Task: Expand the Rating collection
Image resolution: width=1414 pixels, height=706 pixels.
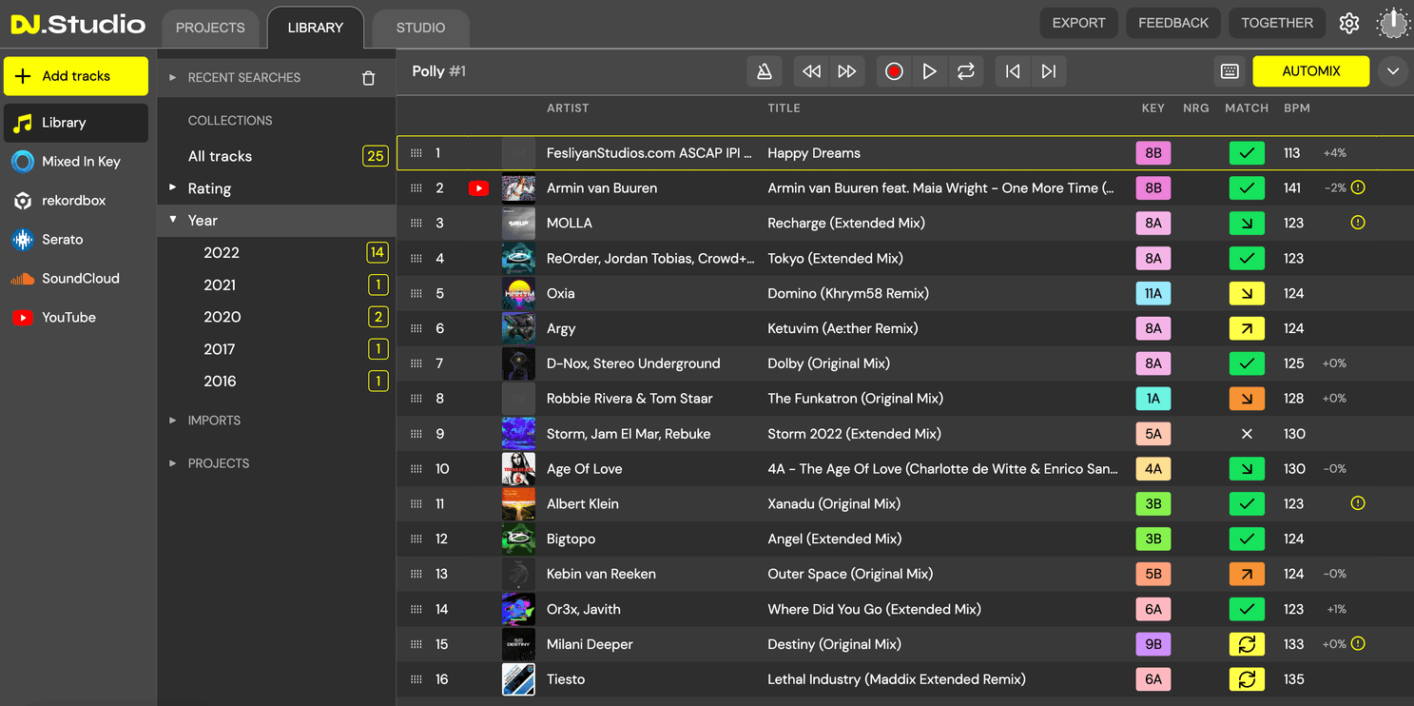Action: (172, 187)
